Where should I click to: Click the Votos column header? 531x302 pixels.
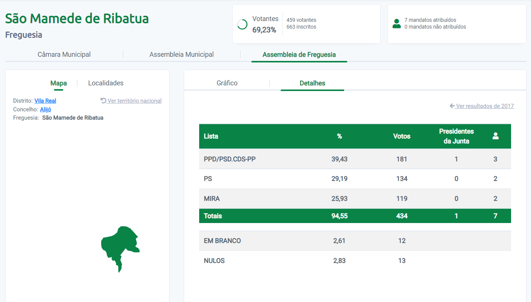coord(401,136)
